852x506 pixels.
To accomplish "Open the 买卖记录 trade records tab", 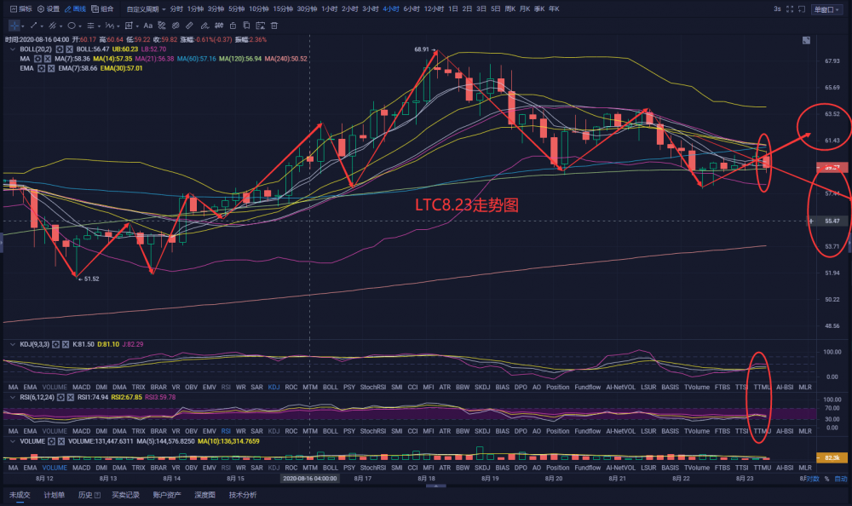I will point(125,495).
